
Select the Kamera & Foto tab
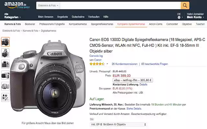point(13,24)
